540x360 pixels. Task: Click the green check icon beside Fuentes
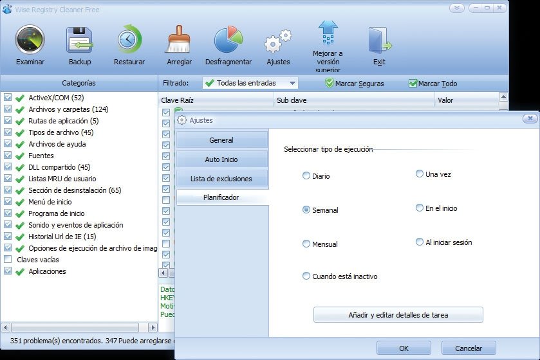tap(20, 156)
